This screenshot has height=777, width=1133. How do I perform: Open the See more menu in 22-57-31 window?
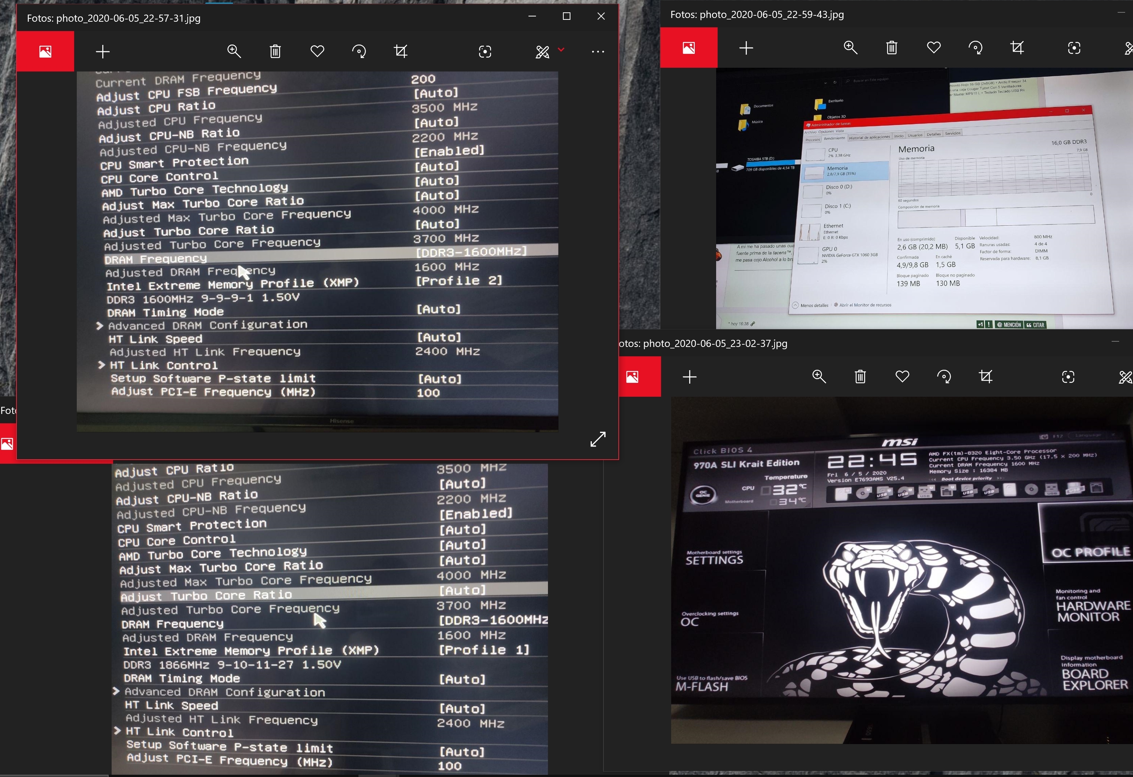598,52
